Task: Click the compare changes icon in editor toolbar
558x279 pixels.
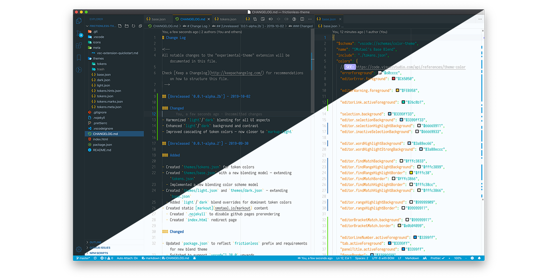Action: tap(255, 19)
